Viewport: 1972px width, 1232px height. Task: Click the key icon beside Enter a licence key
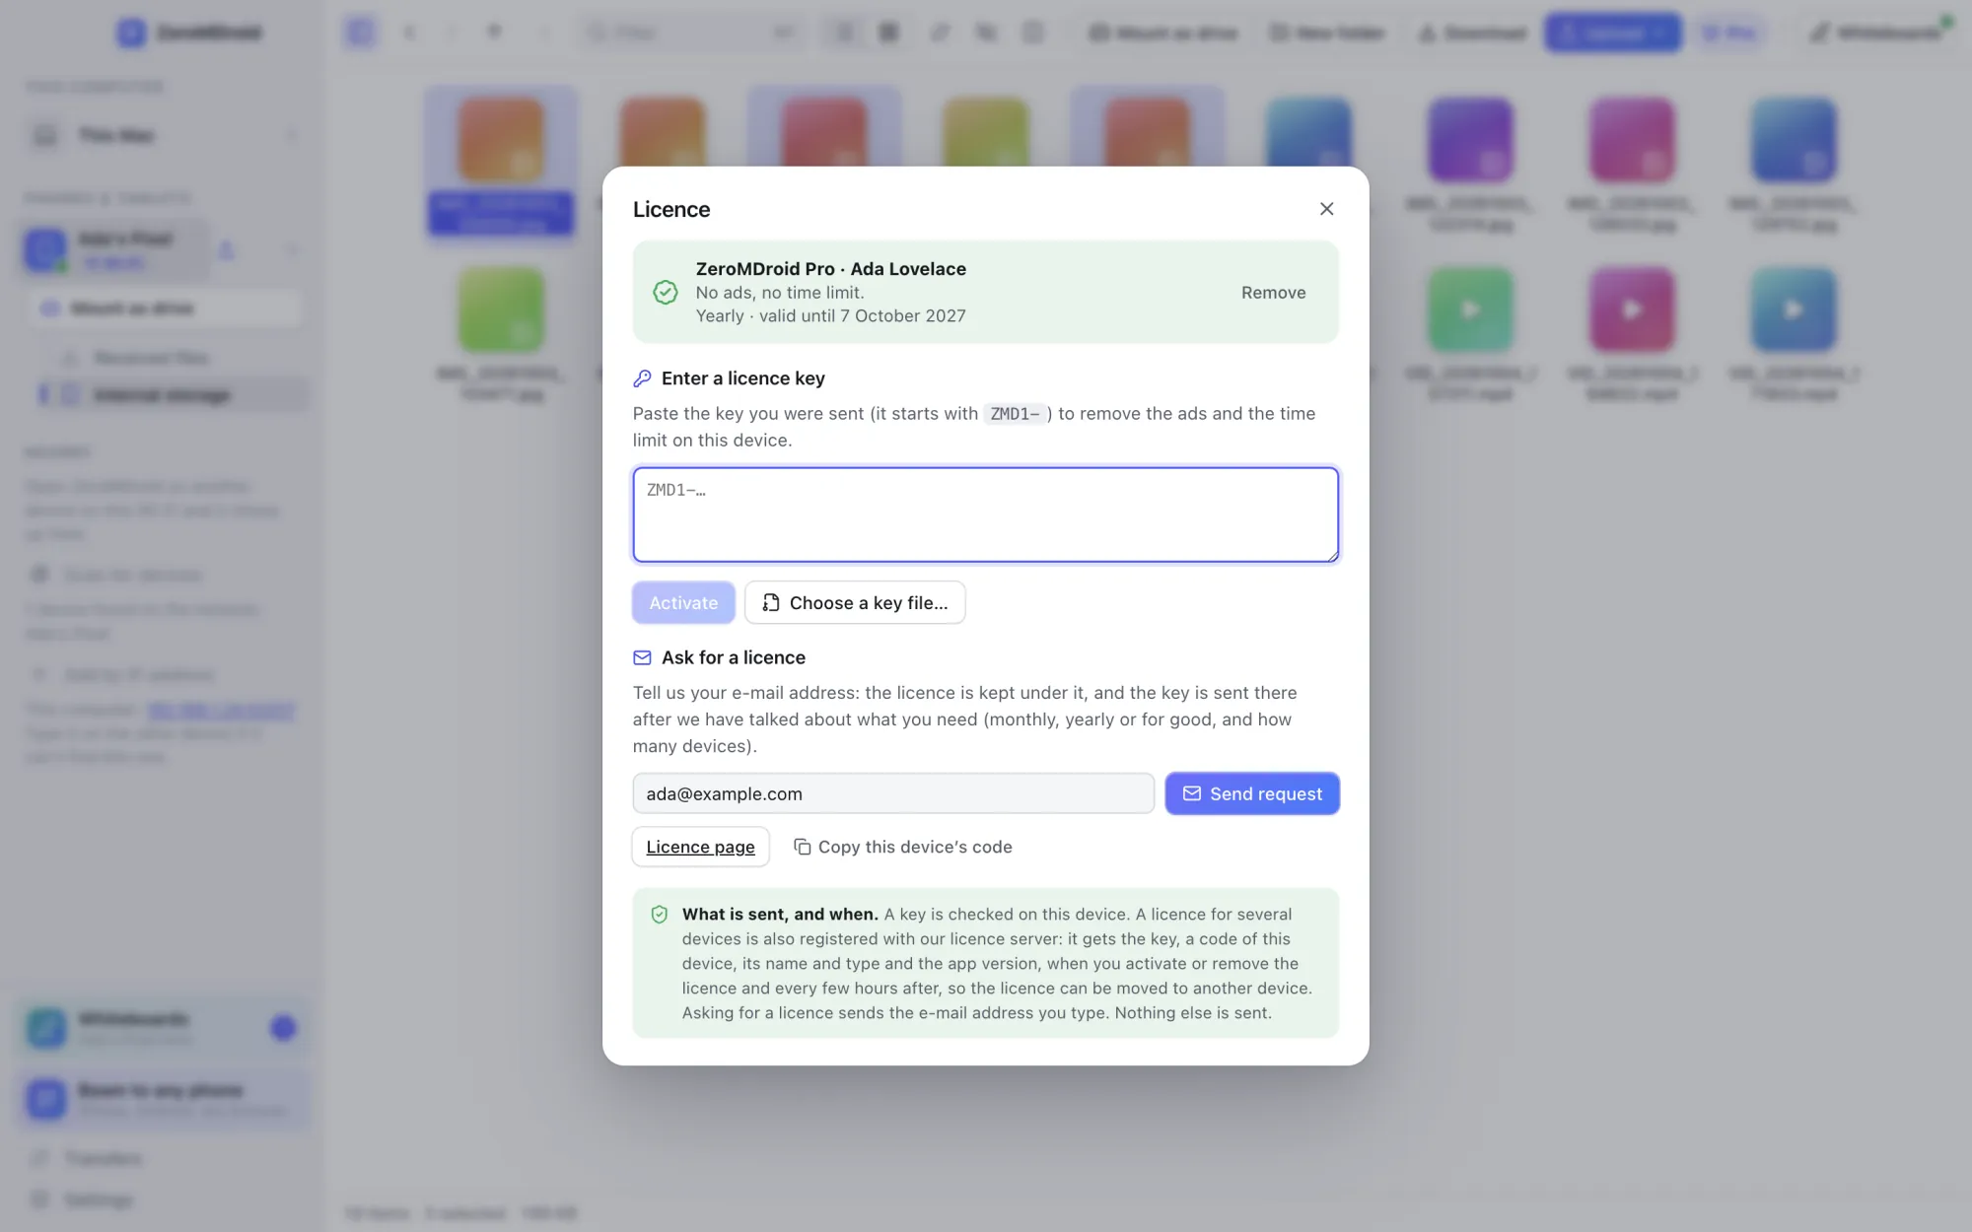[x=642, y=378]
